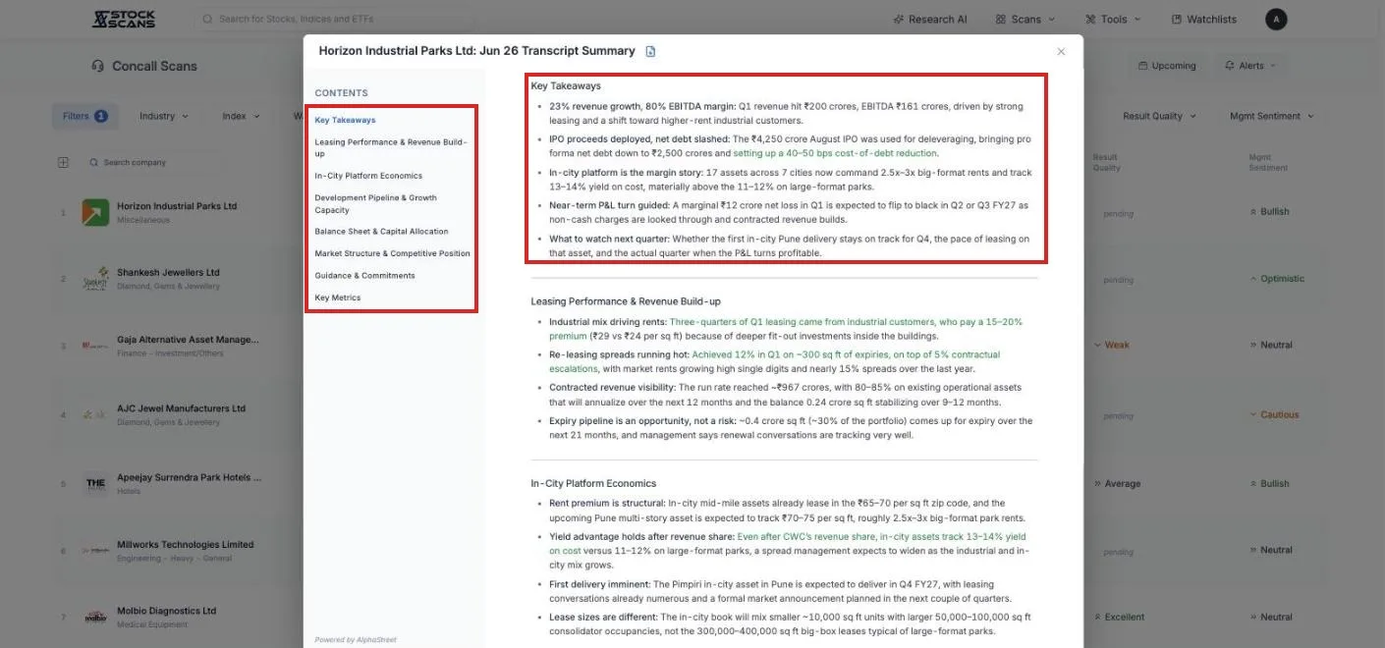Click highlighted text 'setting up a 40–50 bps cost-of-debt reduction'

click(x=835, y=153)
